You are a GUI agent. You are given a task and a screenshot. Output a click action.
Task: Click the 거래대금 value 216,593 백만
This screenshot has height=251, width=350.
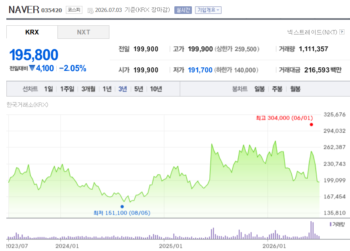click(323, 70)
